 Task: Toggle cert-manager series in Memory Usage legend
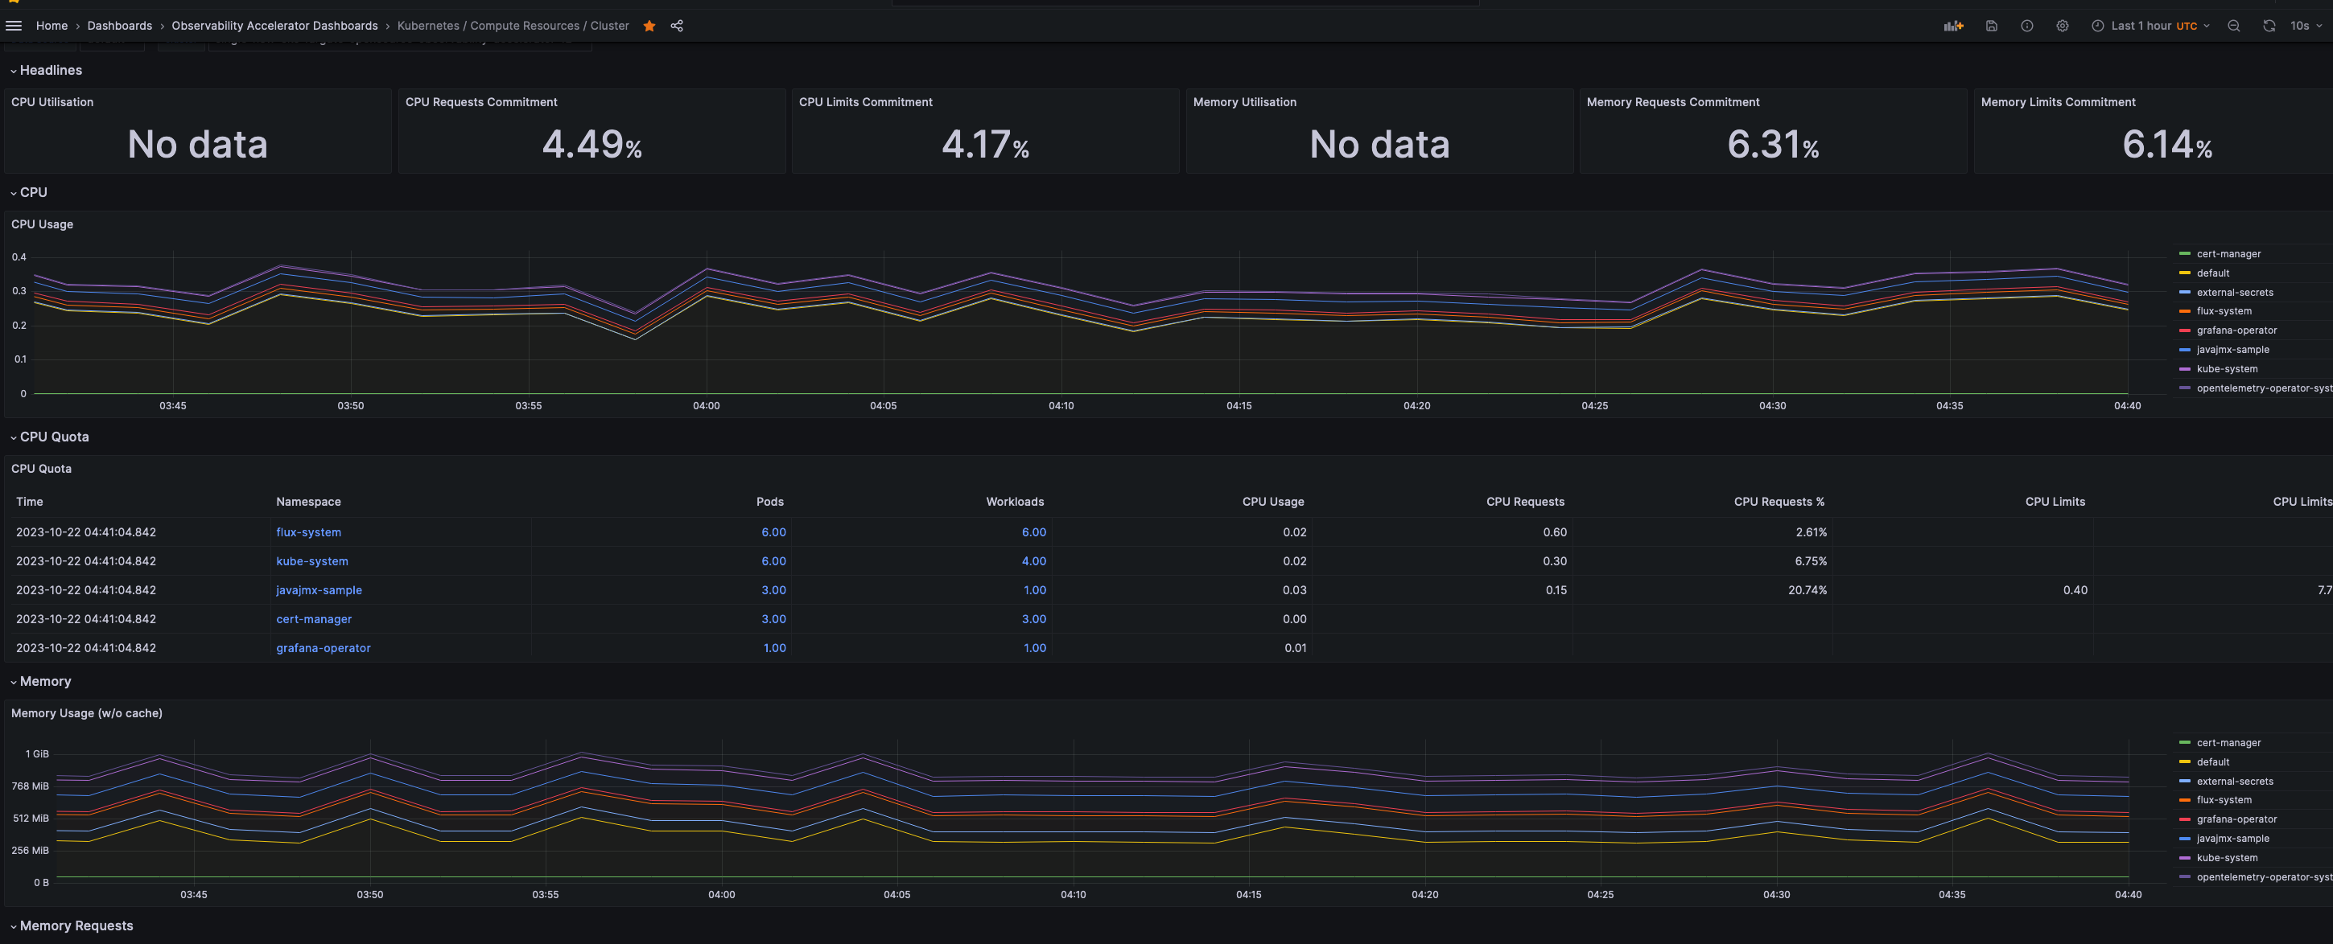(x=2228, y=742)
